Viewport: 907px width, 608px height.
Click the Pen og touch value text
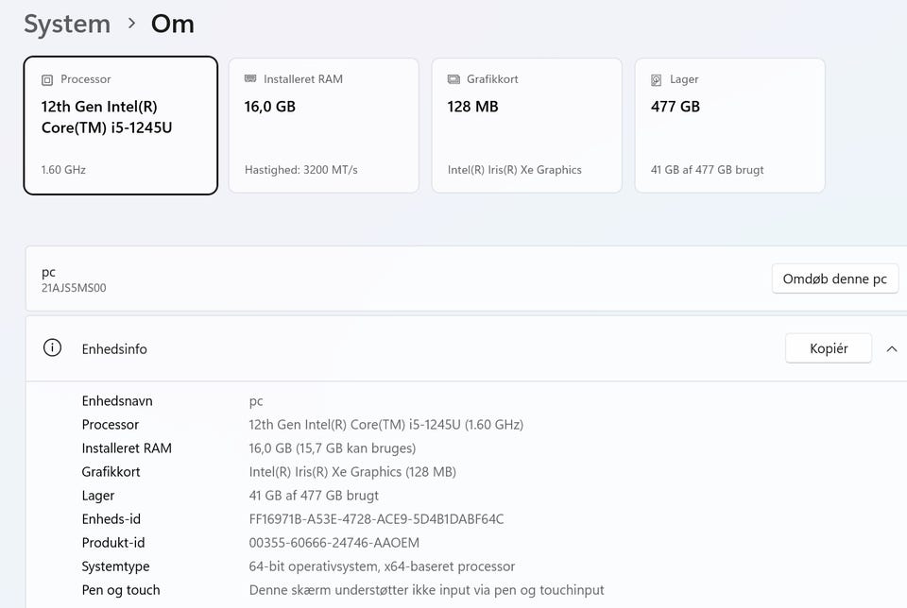pos(427,590)
